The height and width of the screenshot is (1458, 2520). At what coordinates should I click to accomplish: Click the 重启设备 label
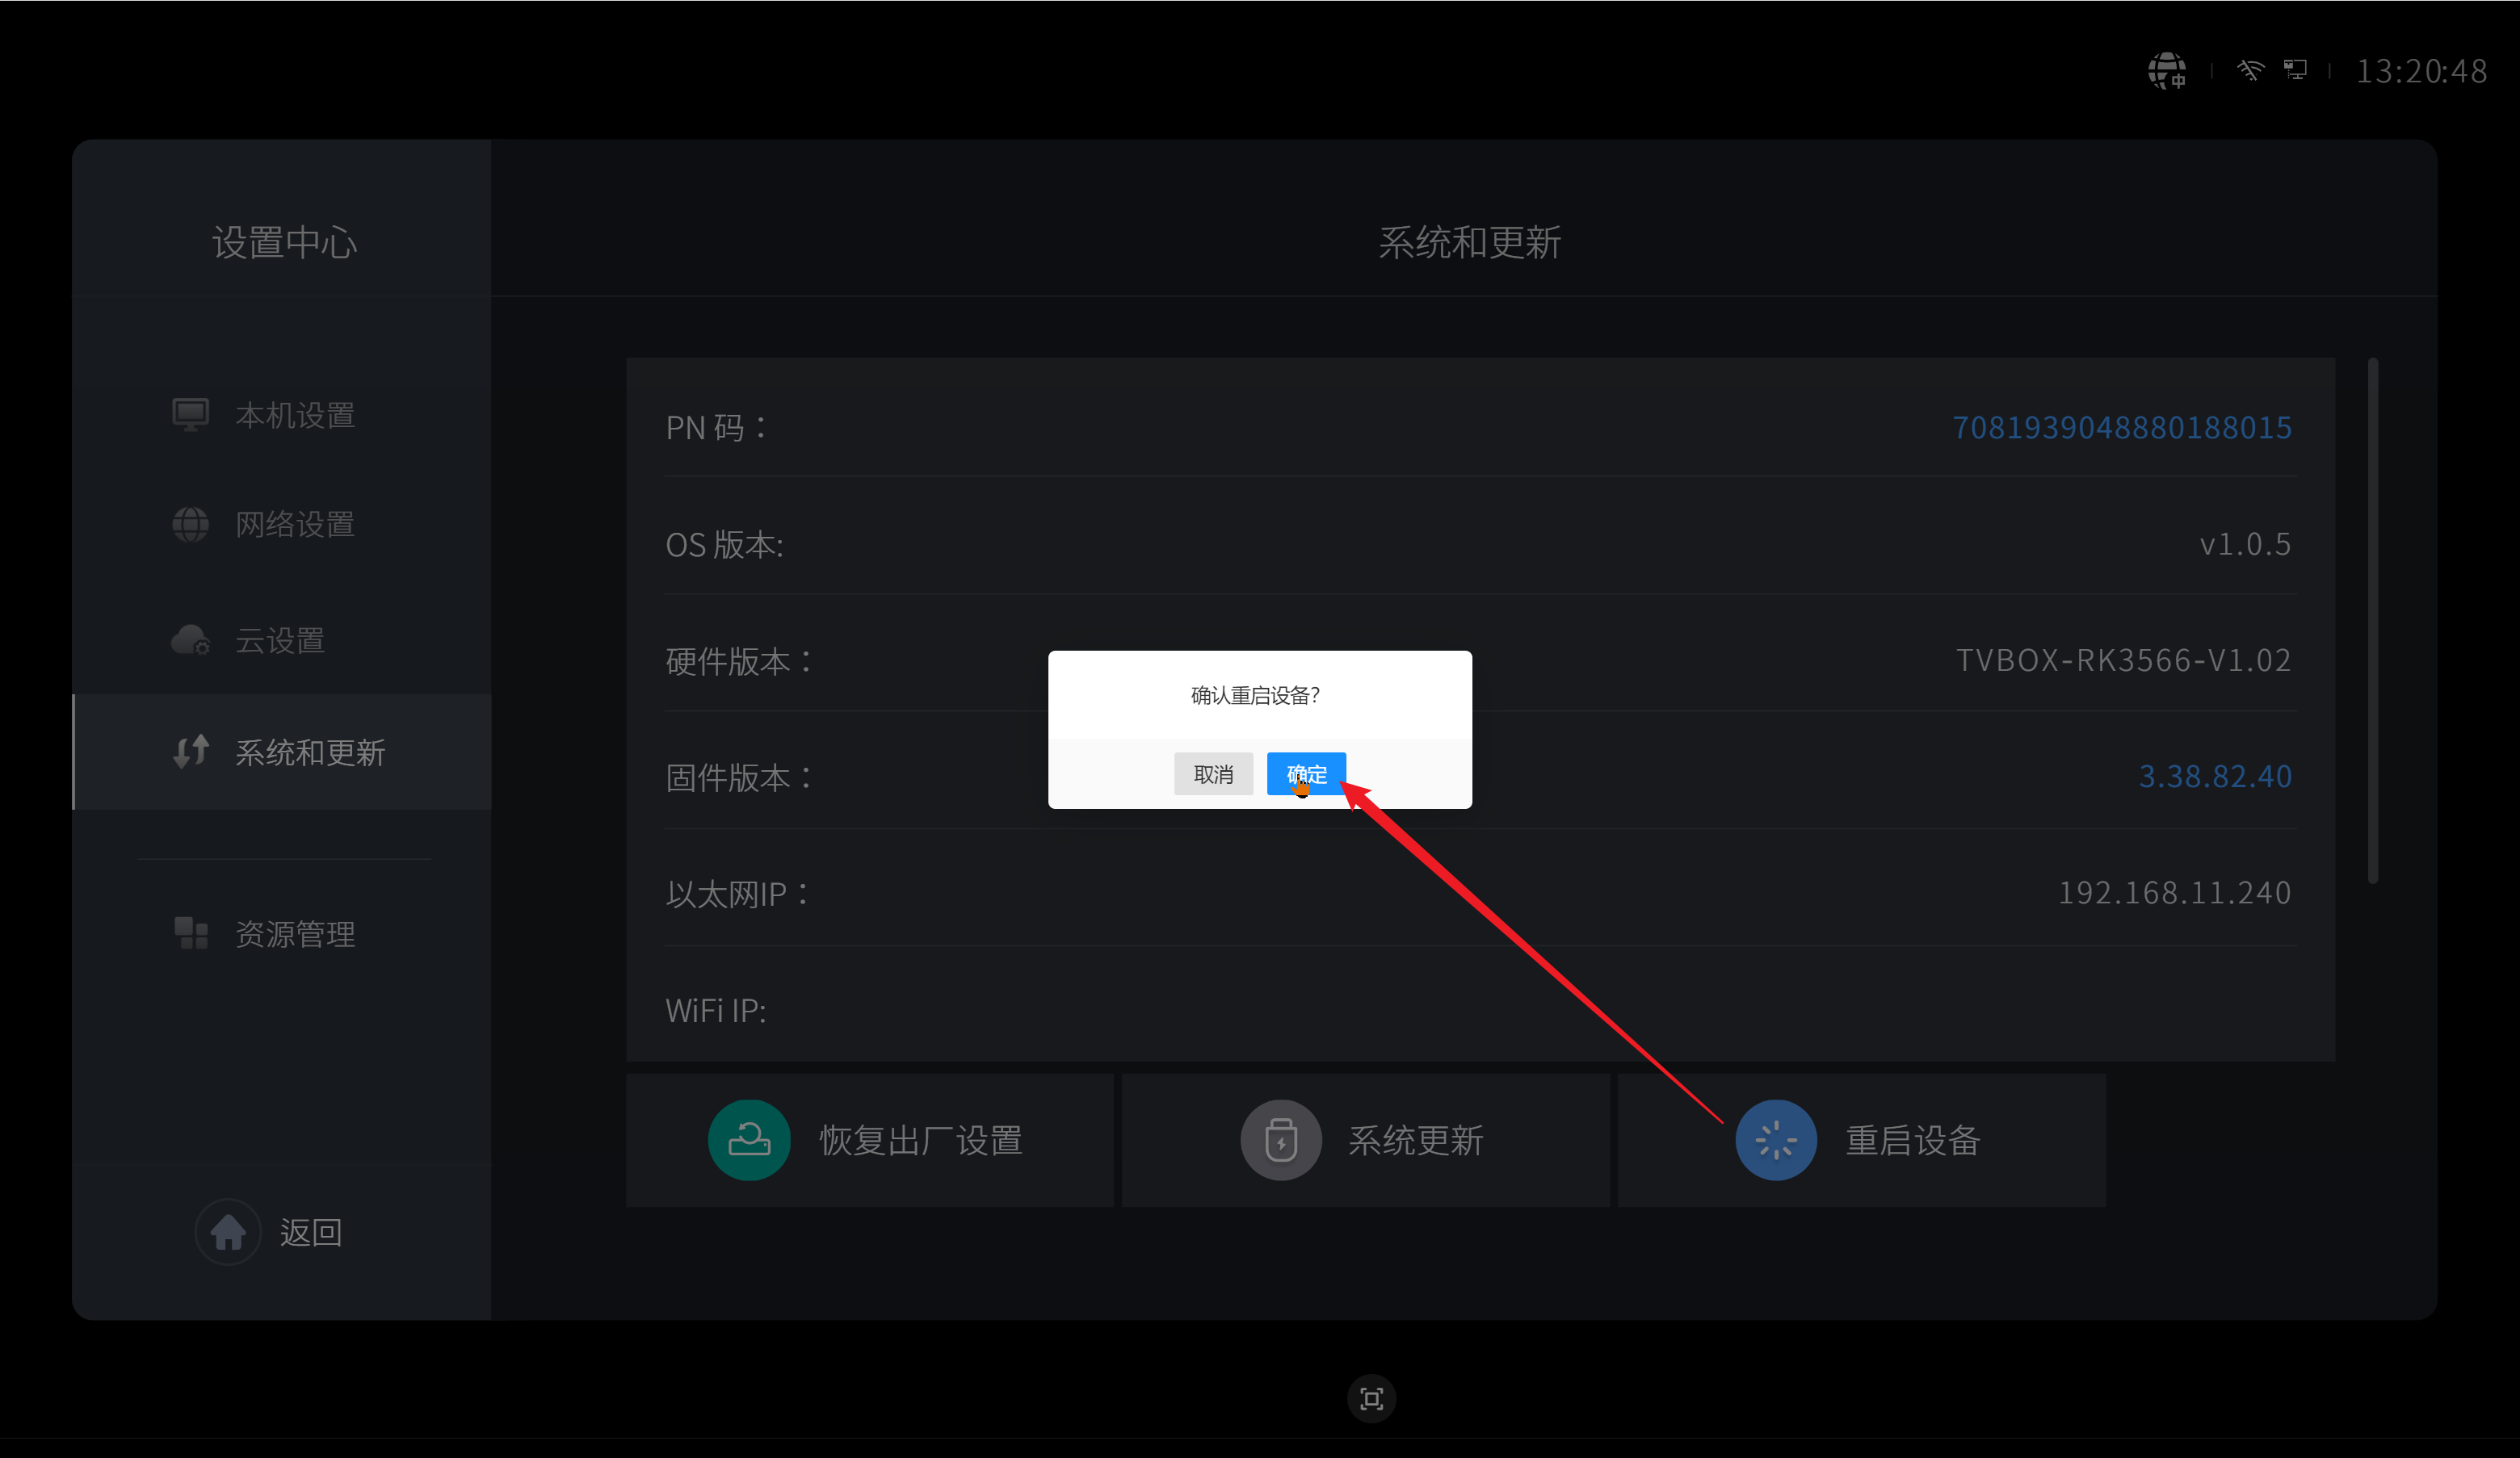coord(1913,1140)
